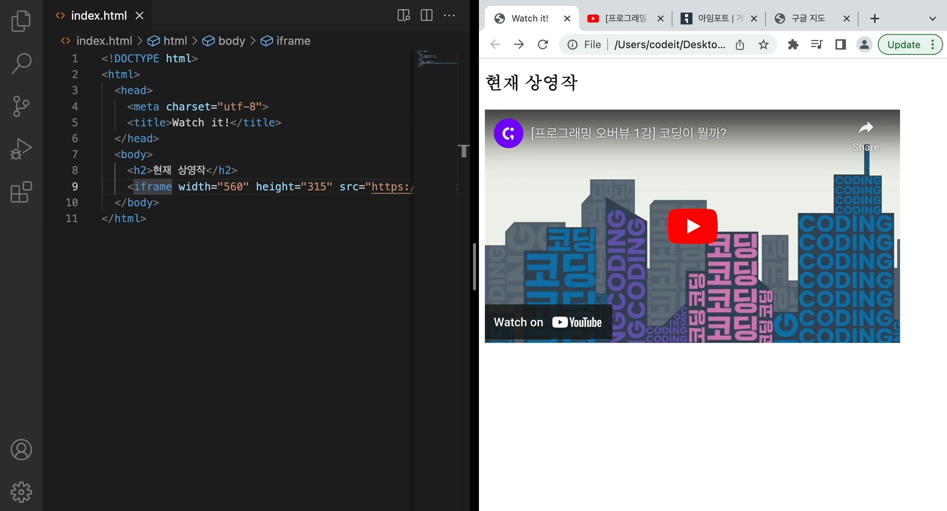Close the 아임포트 browser tab
Image resolution: width=947 pixels, height=511 pixels.
coord(754,18)
